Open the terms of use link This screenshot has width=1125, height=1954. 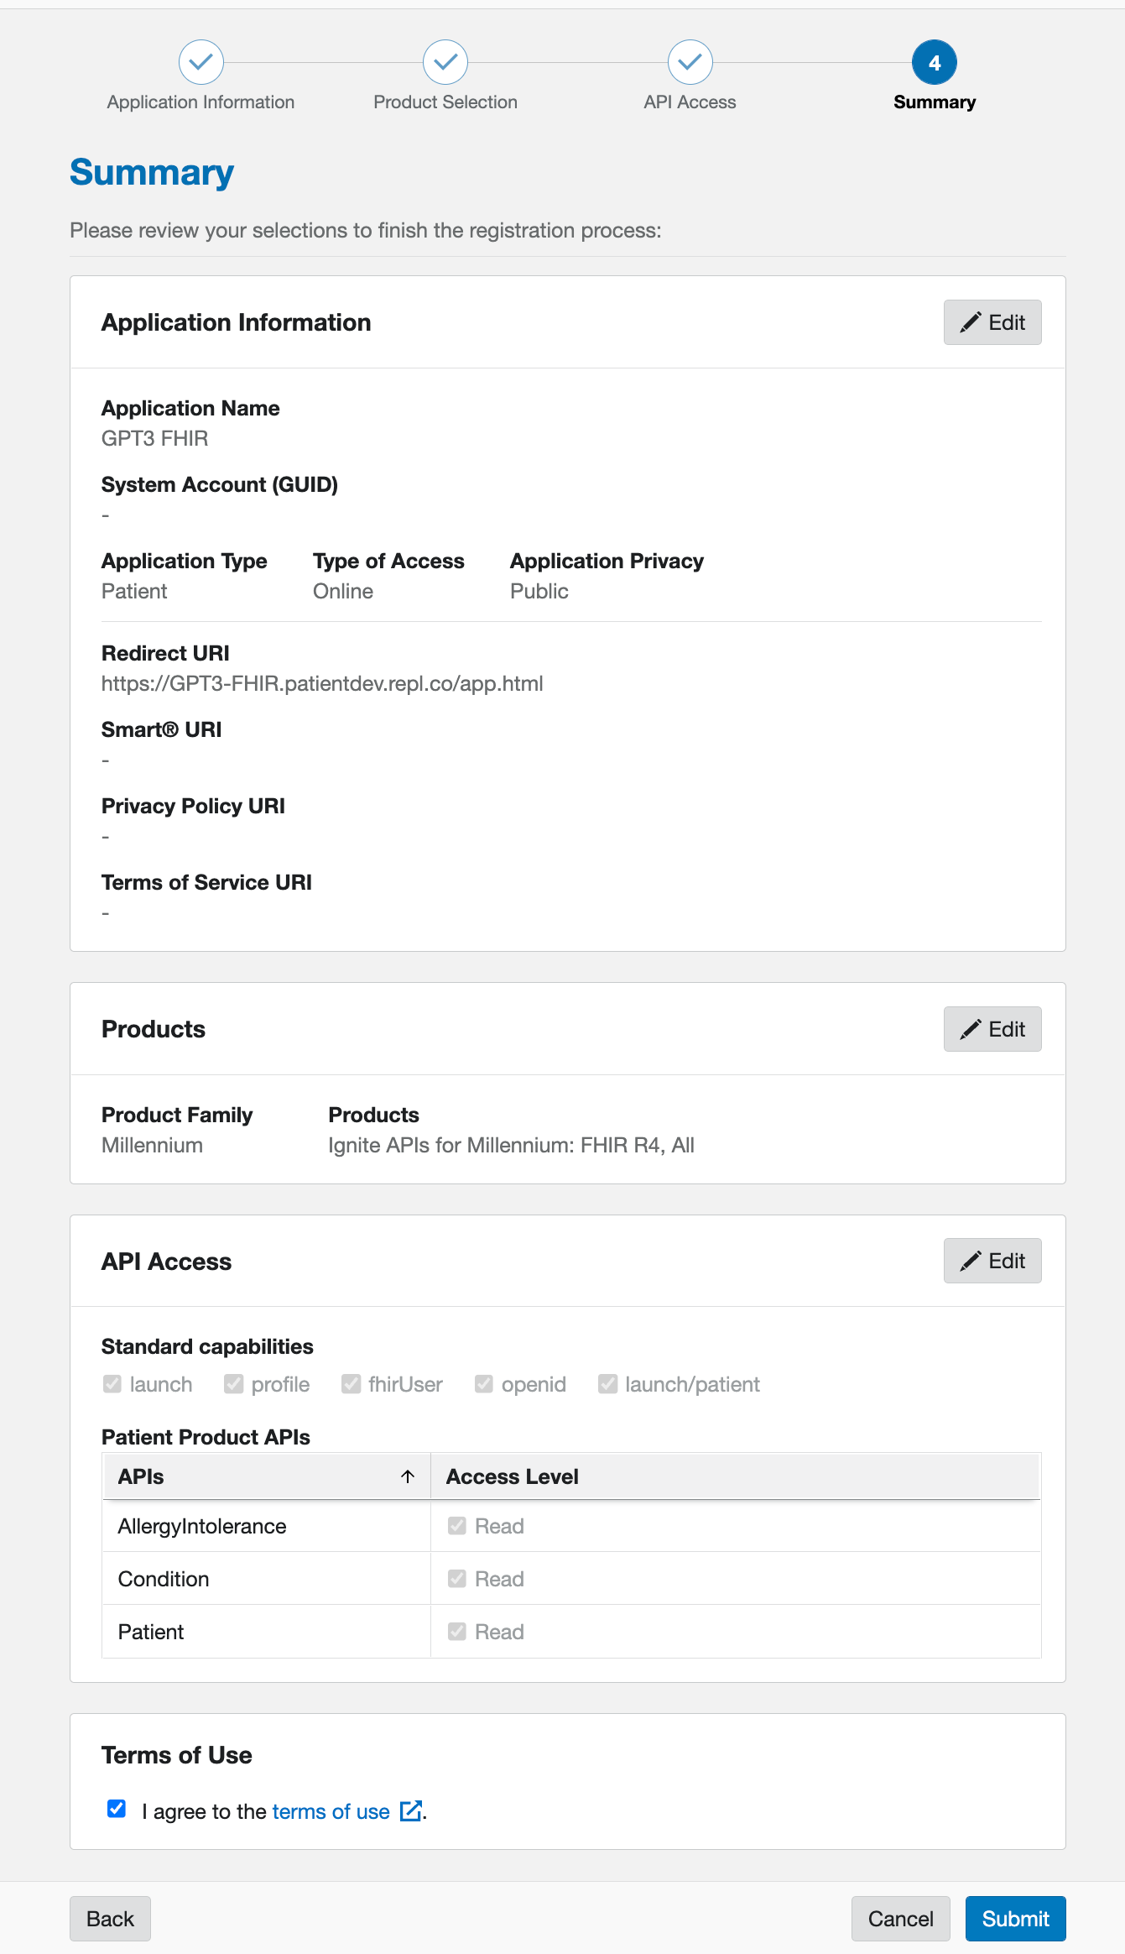331,1811
